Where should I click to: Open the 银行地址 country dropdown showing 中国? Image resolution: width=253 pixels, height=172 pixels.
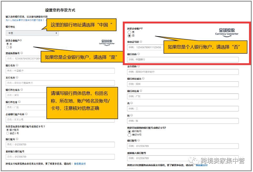(32, 33)
